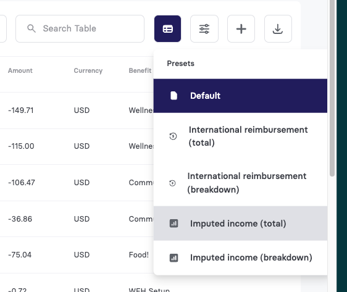This screenshot has width=347, height=292.
Task: Click USD in the -36.86 row
Action: (x=82, y=219)
